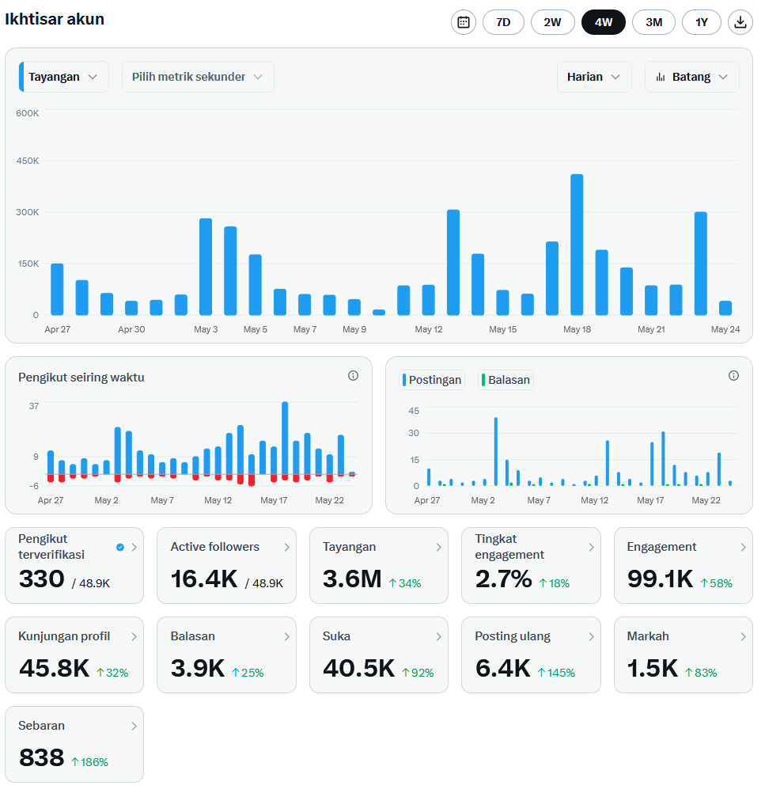Open Engagement card chevron

click(744, 547)
